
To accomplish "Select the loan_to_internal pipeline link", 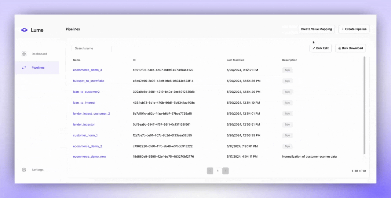I will point(84,103).
